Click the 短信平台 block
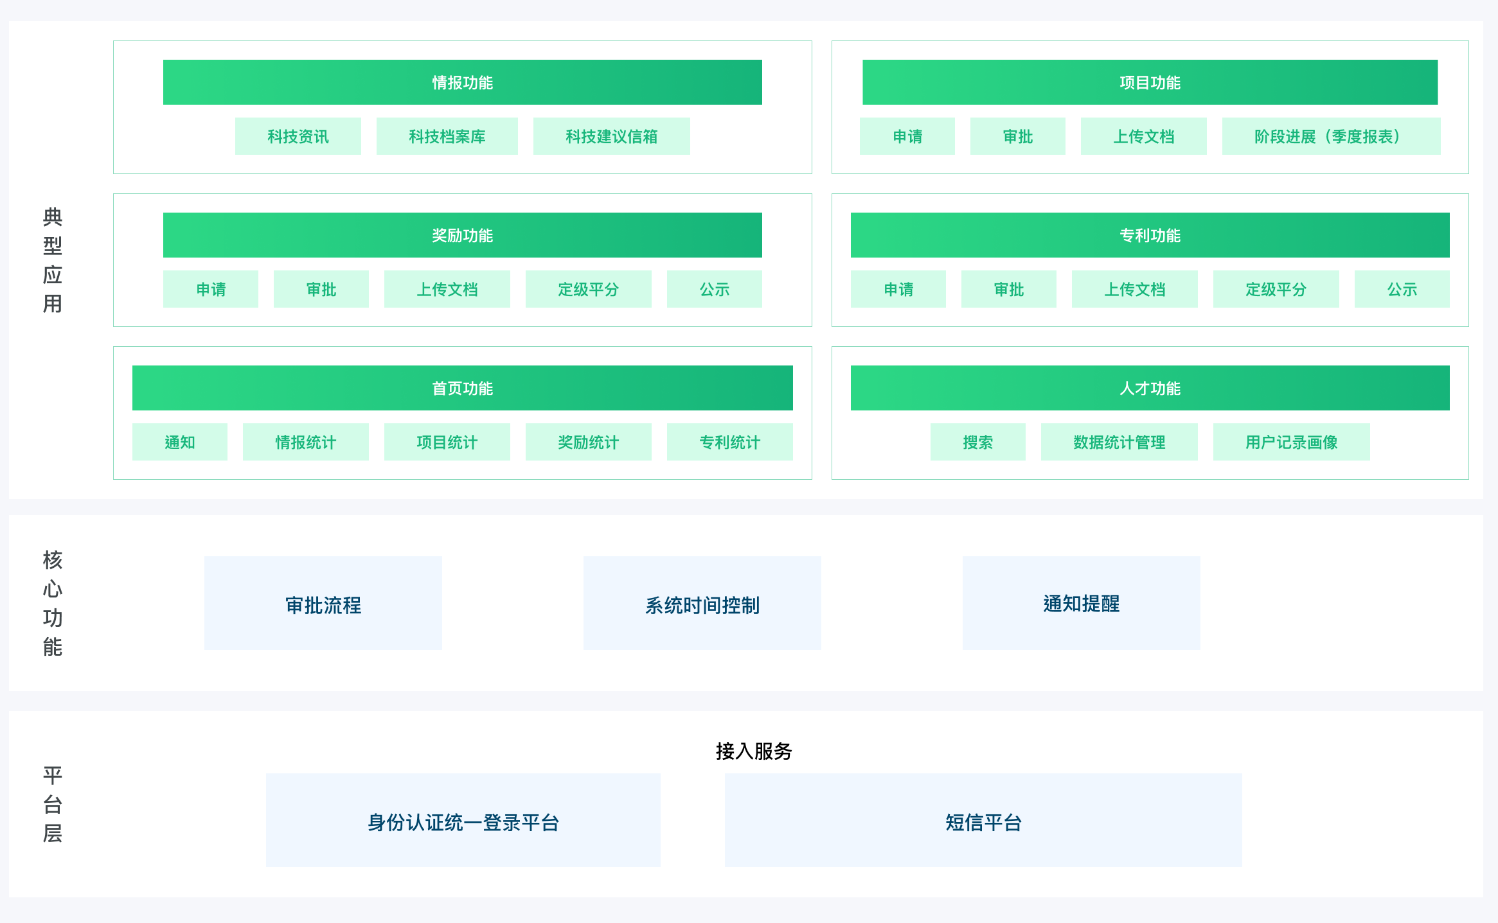The width and height of the screenshot is (1498, 923). pos(983,820)
